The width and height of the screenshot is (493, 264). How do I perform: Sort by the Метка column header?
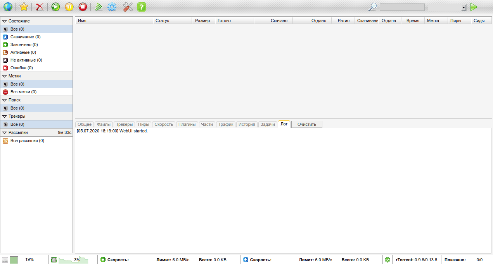pyautogui.click(x=436, y=21)
